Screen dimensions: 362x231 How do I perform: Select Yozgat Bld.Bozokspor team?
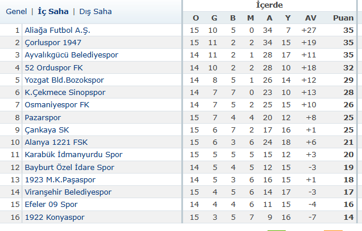(x=64, y=80)
